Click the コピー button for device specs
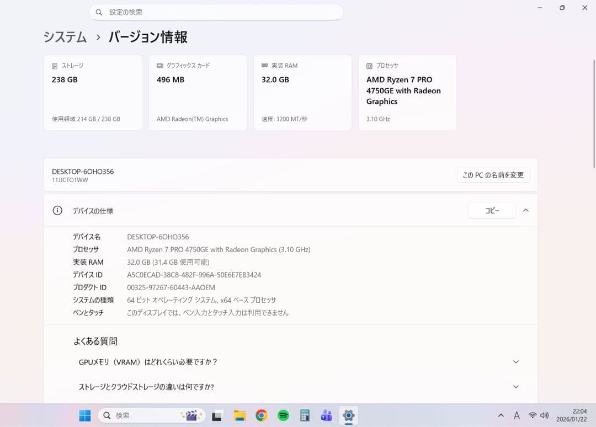The width and height of the screenshot is (596, 427). 491,210
